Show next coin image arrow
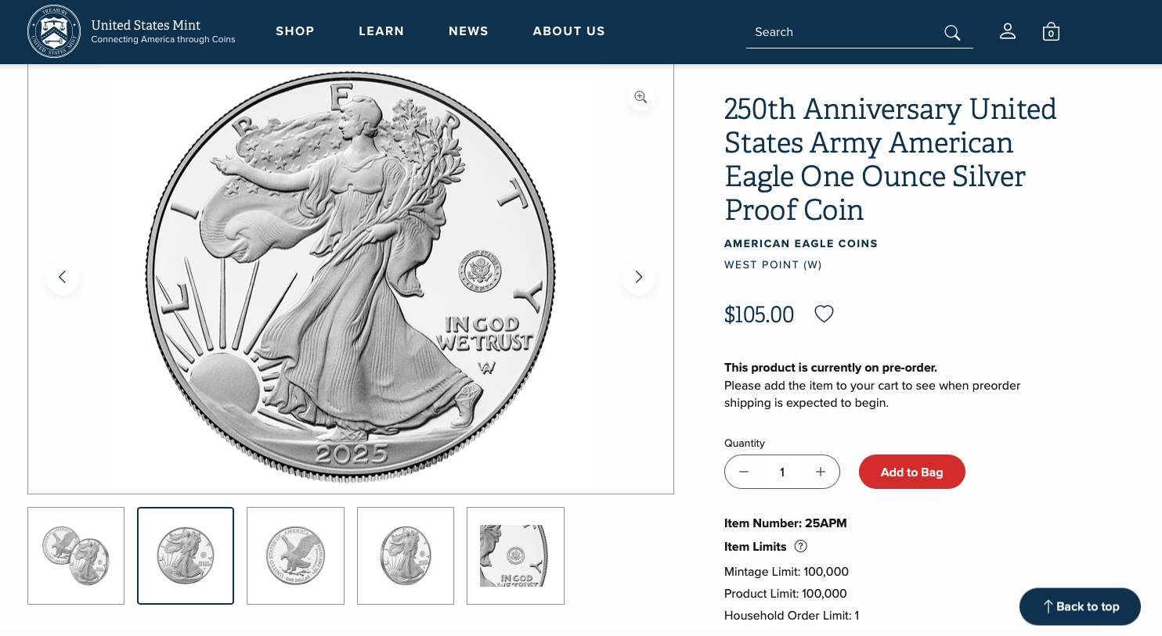This screenshot has width=1162, height=636. pyautogui.click(x=639, y=277)
